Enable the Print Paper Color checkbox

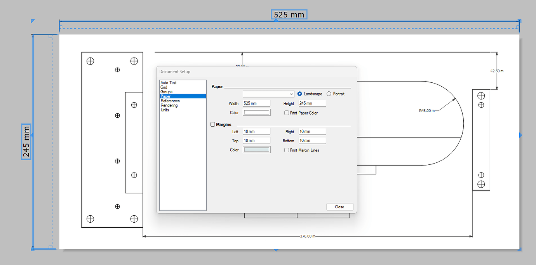pyautogui.click(x=286, y=113)
